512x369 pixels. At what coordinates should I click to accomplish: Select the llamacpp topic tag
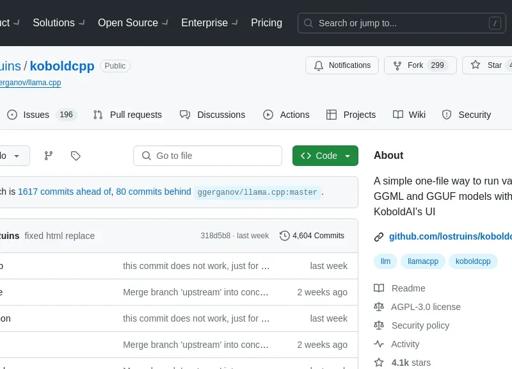[423, 261]
